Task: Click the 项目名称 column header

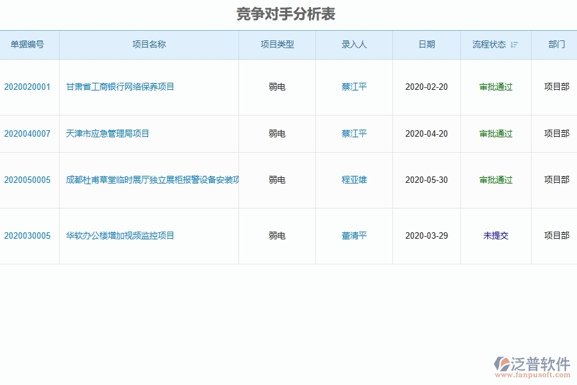Action: 149,45
